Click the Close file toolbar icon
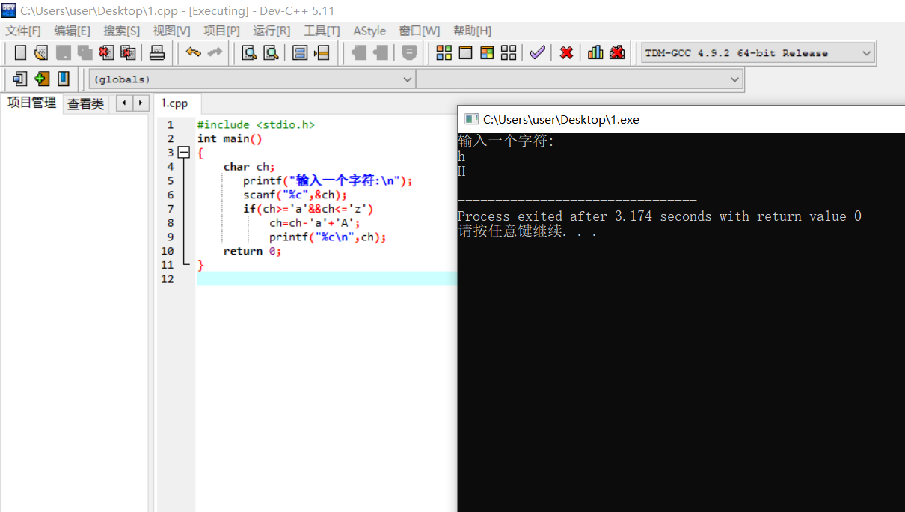The image size is (905, 512). (x=106, y=53)
